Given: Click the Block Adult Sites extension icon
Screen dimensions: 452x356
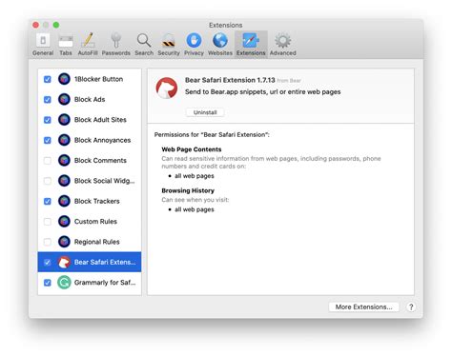Looking at the screenshot, I should pos(64,120).
